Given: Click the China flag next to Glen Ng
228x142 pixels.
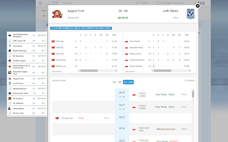Looking at the screenshot, I should click(53, 41).
